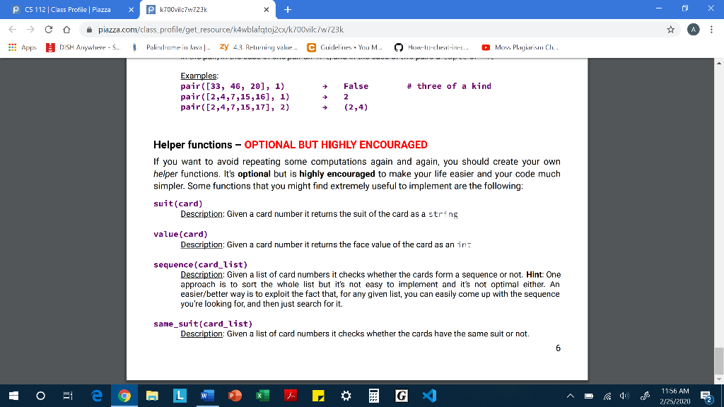Open Calculator from taskbar

[x=373, y=396]
